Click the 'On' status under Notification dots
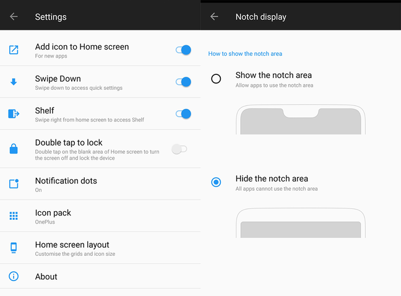 point(38,190)
